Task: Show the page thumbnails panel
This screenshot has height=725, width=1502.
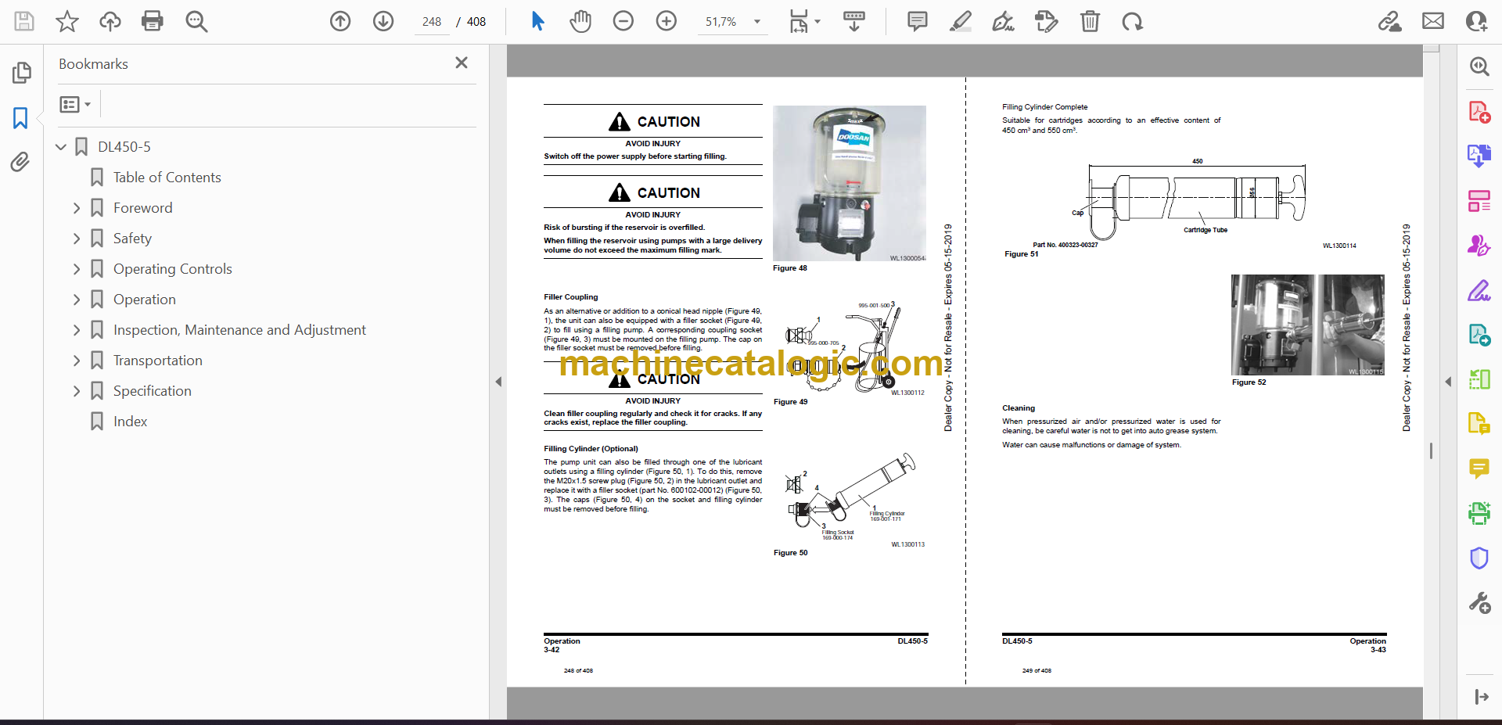Action: coord(21,73)
